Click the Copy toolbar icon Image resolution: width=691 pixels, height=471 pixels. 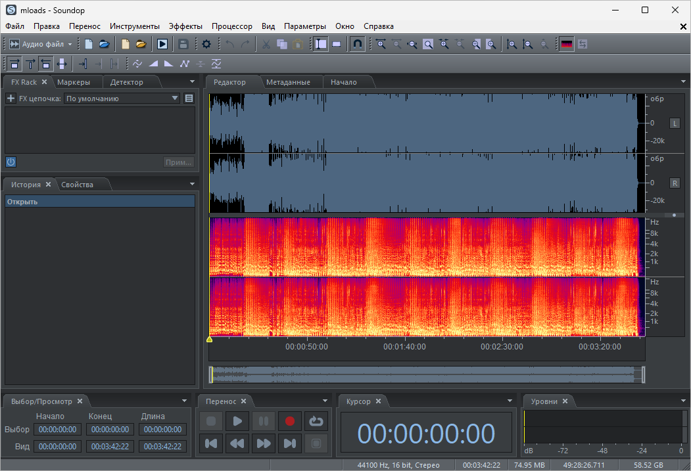[x=281, y=43]
